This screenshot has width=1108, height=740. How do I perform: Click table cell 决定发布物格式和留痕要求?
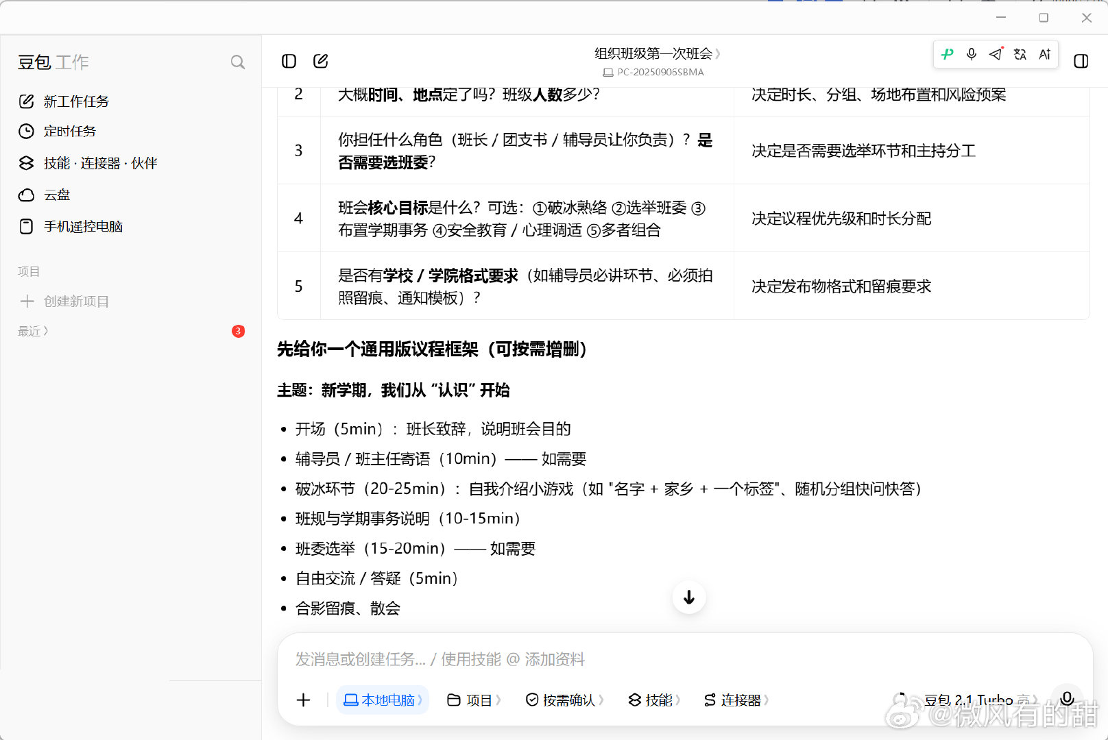click(841, 286)
